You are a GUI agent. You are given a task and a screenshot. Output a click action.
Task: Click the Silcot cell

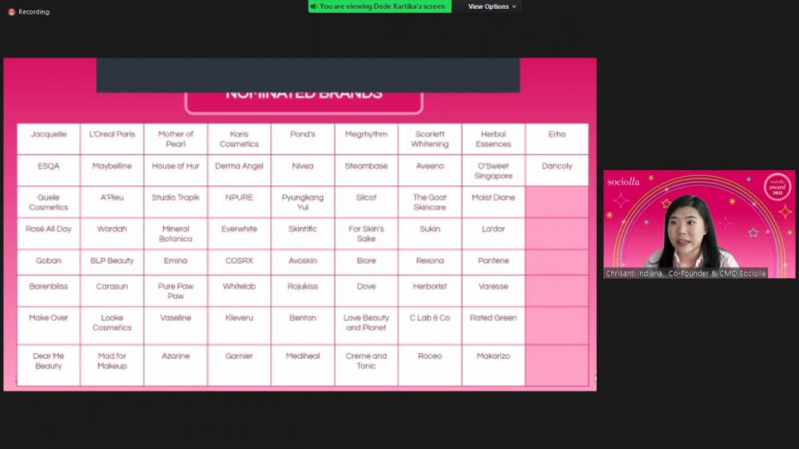[367, 202]
